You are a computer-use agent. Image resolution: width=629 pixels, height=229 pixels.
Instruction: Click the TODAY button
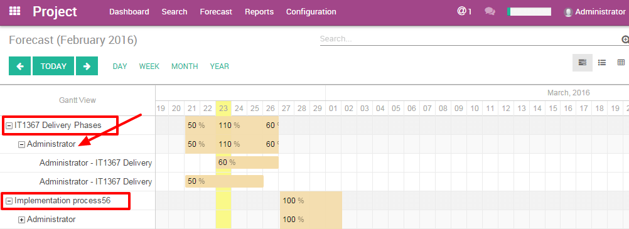point(53,66)
